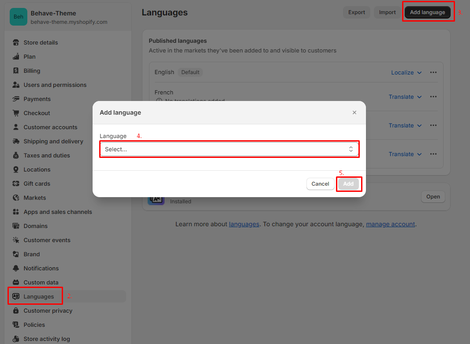Click the Brand icon
Screen dimensions: 470x344
point(16,254)
